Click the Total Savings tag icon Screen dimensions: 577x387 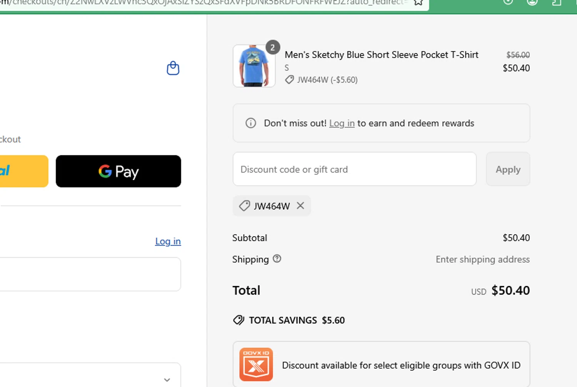click(238, 320)
